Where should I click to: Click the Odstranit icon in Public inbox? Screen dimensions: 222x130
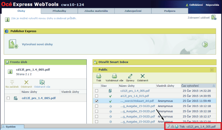pos(143,76)
